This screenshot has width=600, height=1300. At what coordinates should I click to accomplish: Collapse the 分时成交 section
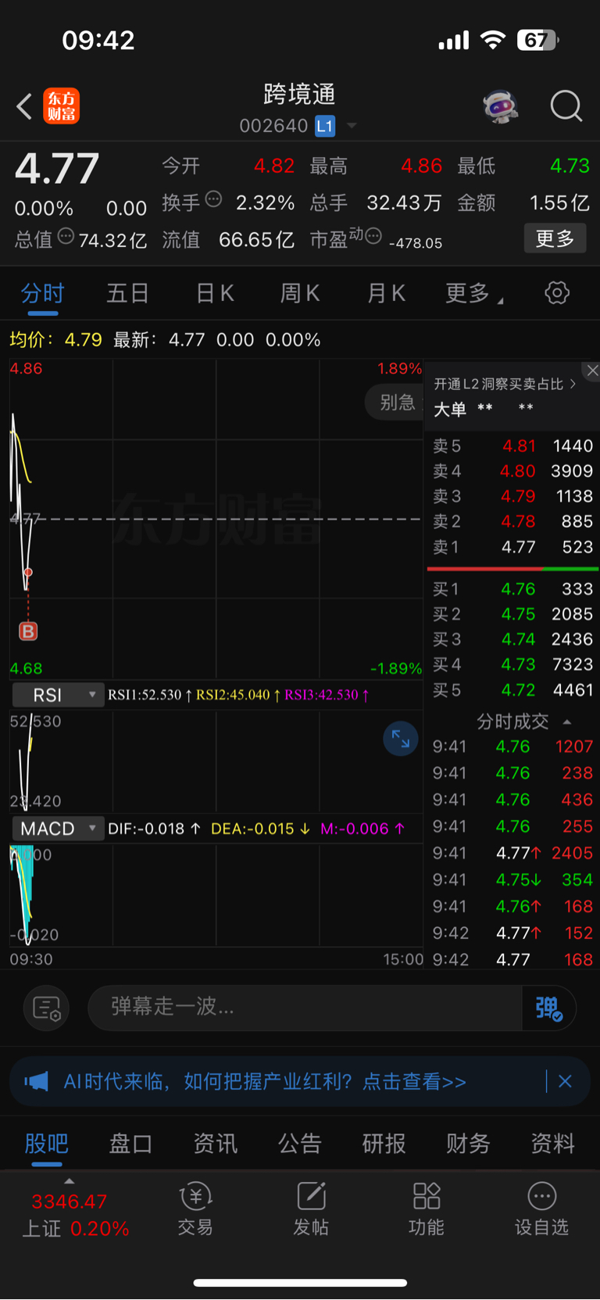(567, 722)
